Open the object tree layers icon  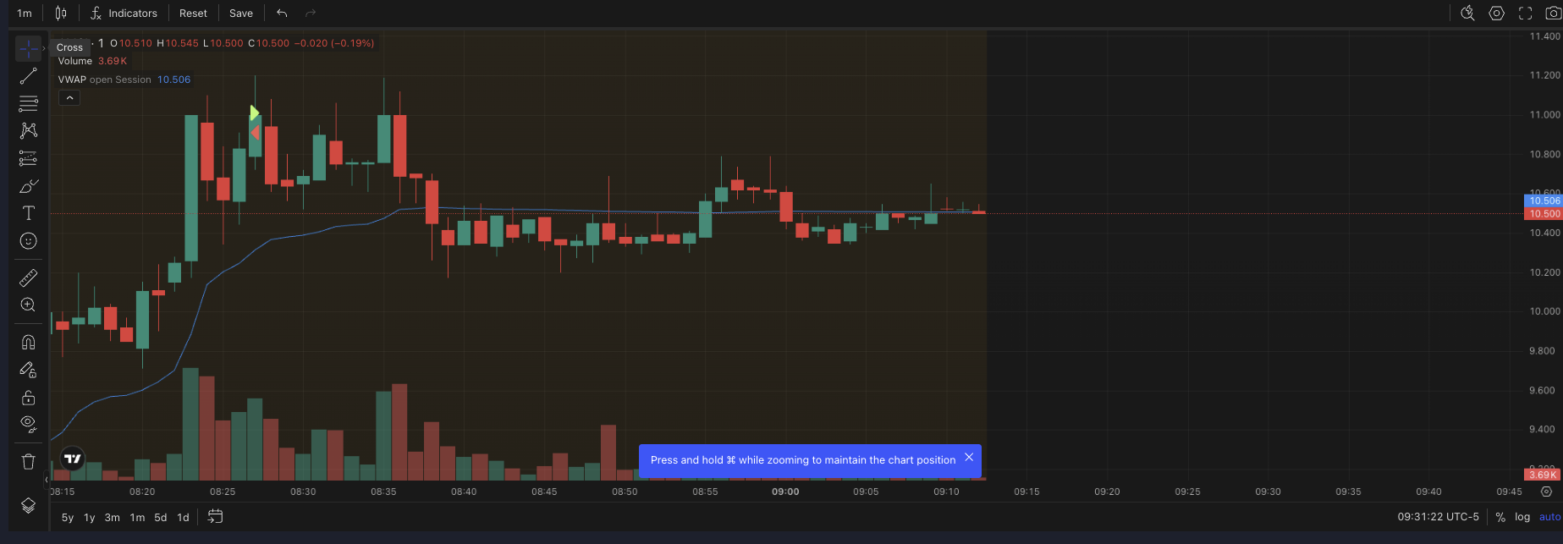point(28,505)
